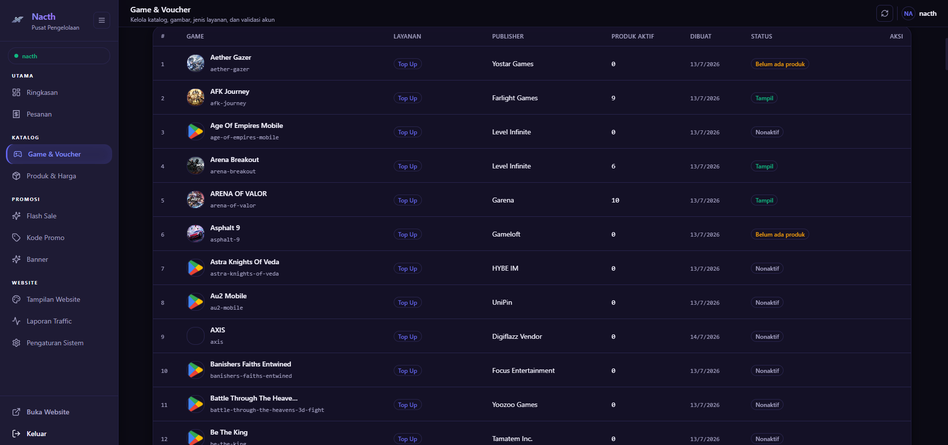Open the Ringkasan menu label
The height and width of the screenshot is (445, 948).
[x=42, y=92]
